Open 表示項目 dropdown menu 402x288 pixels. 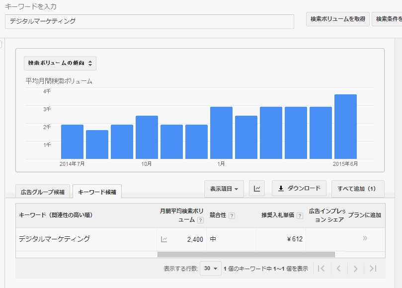(224, 189)
